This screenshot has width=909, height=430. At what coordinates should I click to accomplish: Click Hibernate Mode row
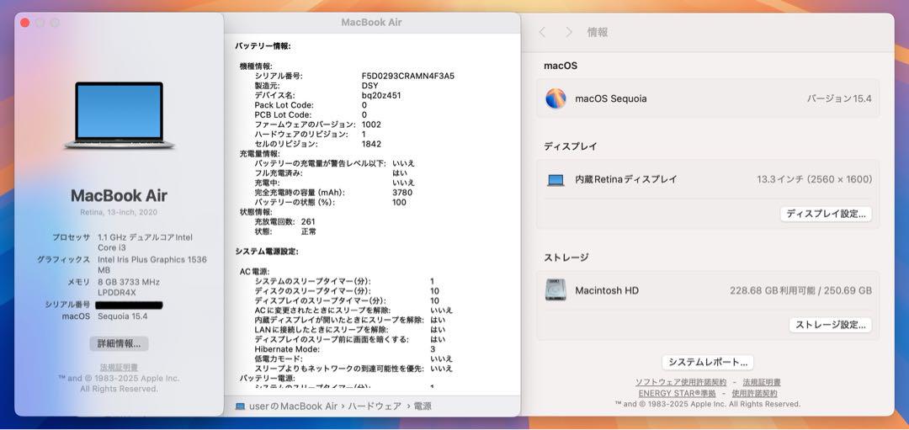(x=345, y=349)
